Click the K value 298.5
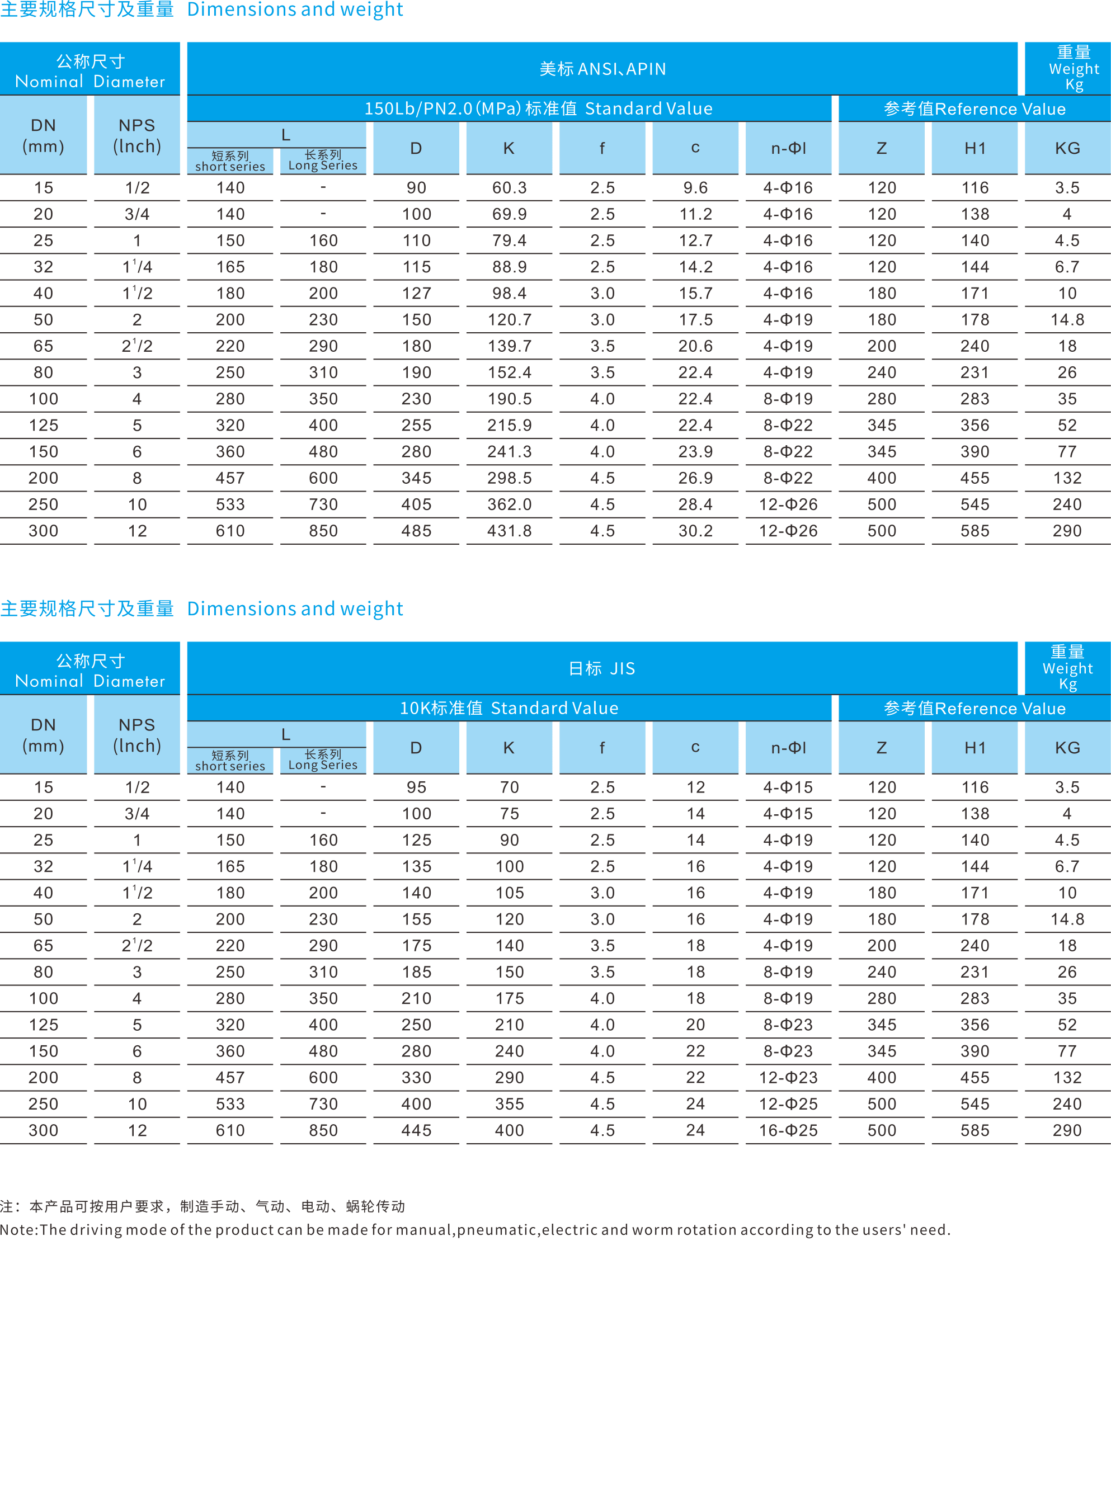The width and height of the screenshot is (1111, 1486). pyautogui.click(x=510, y=478)
